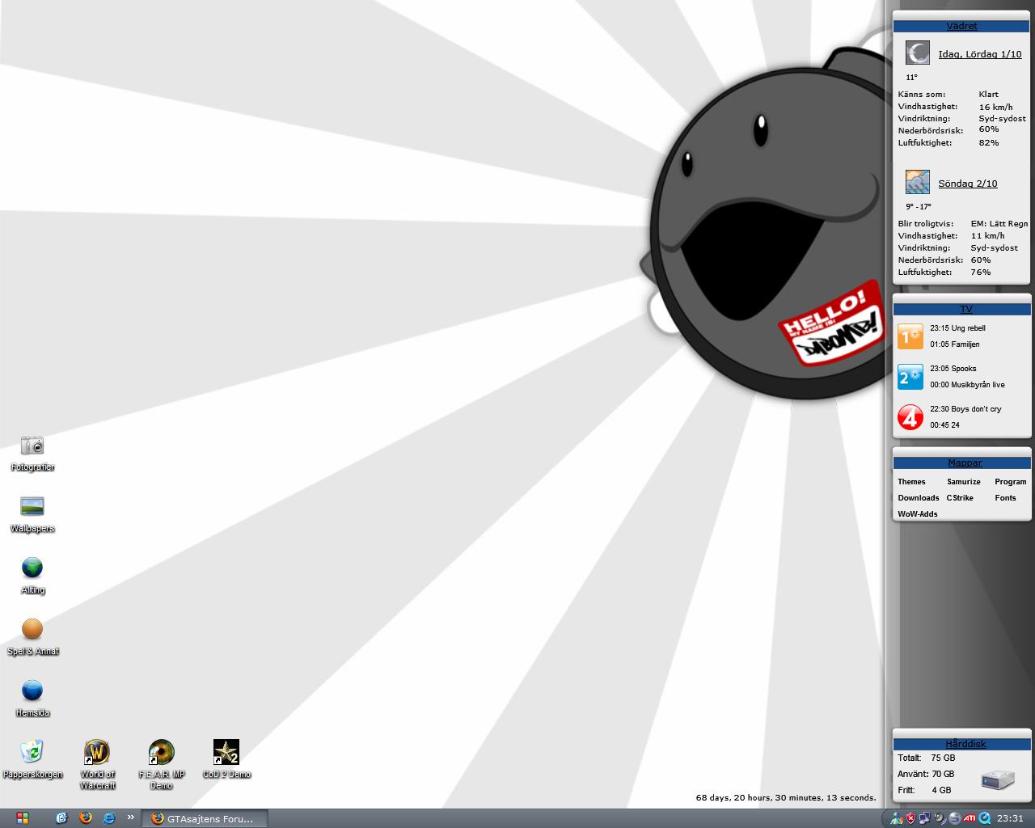Launch the F.E.A.R. MP Demo shortcut
The height and width of the screenshot is (828, 1035).
[x=162, y=753]
